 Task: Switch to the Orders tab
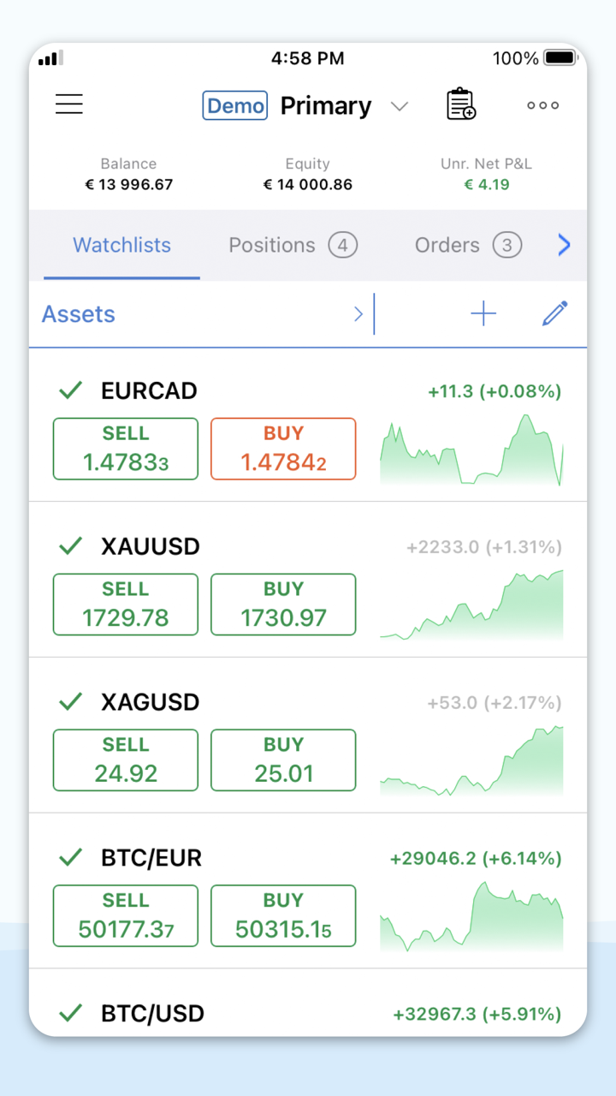pos(468,246)
